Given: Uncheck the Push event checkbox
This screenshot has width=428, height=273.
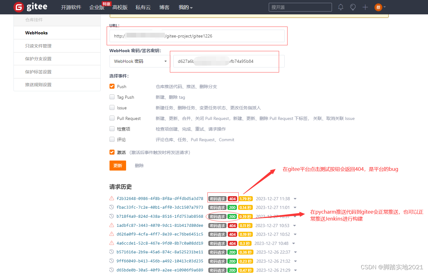Looking at the screenshot, I should pyautogui.click(x=112, y=86).
